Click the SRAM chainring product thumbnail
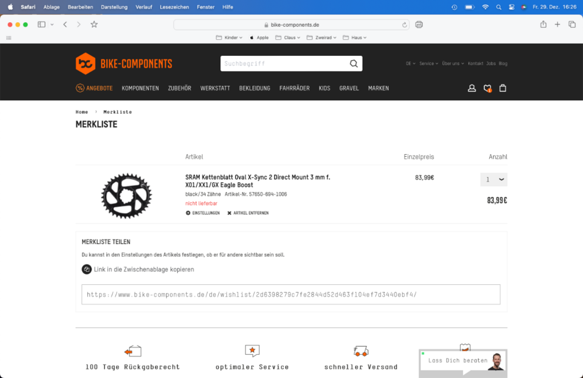Image resolution: width=583 pixels, height=378 pixels. click(x=126, y=195)
